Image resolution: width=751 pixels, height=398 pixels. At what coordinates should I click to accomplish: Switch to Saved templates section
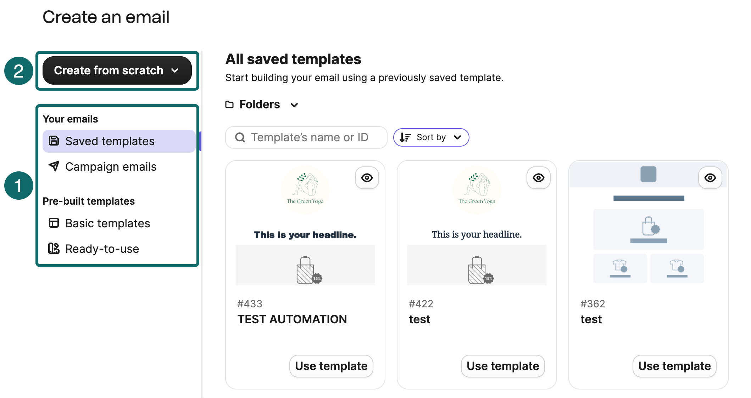[110, 141]
